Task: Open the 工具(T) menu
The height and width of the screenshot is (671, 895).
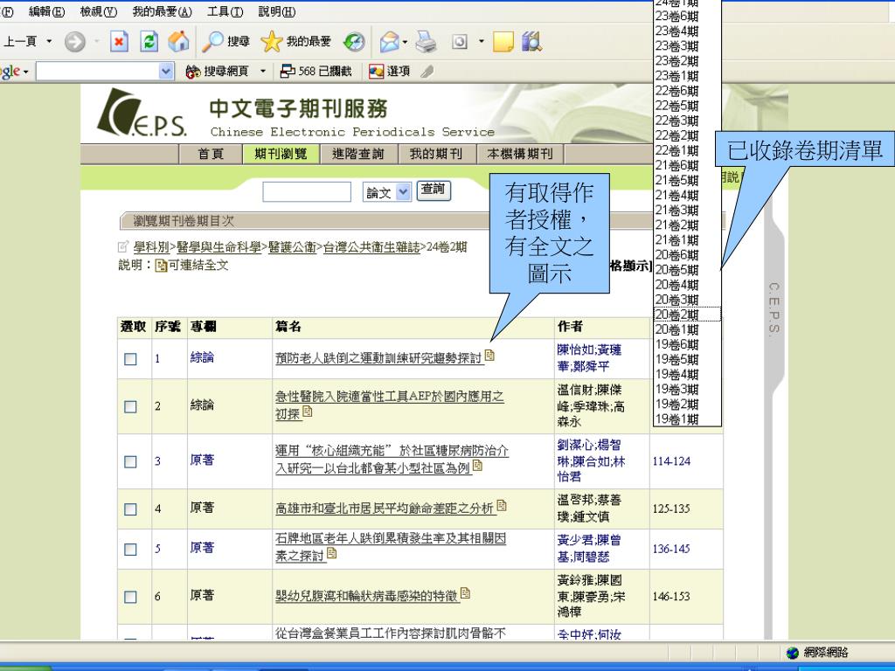Action: coord(225,12)
